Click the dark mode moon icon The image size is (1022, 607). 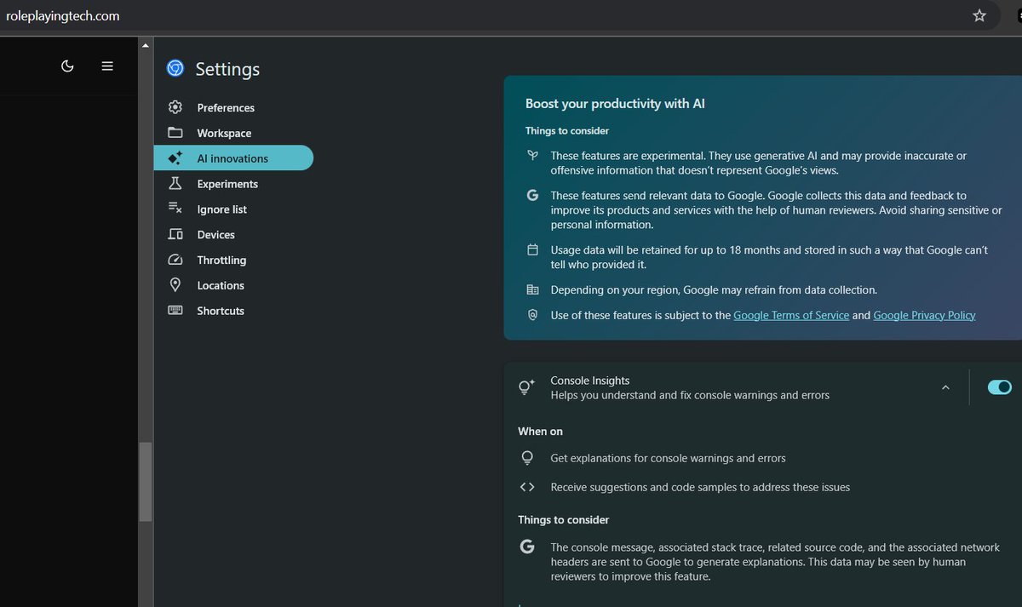tap(67, 66)
